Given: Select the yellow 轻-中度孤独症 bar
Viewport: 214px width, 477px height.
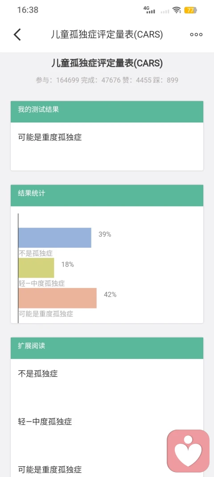Looking at the screenshot, I should click(36, 268).
